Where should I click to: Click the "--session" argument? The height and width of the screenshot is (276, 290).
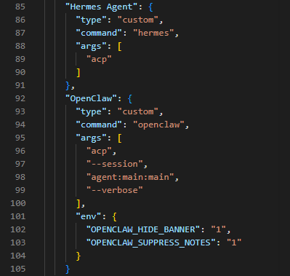(115, 164)
